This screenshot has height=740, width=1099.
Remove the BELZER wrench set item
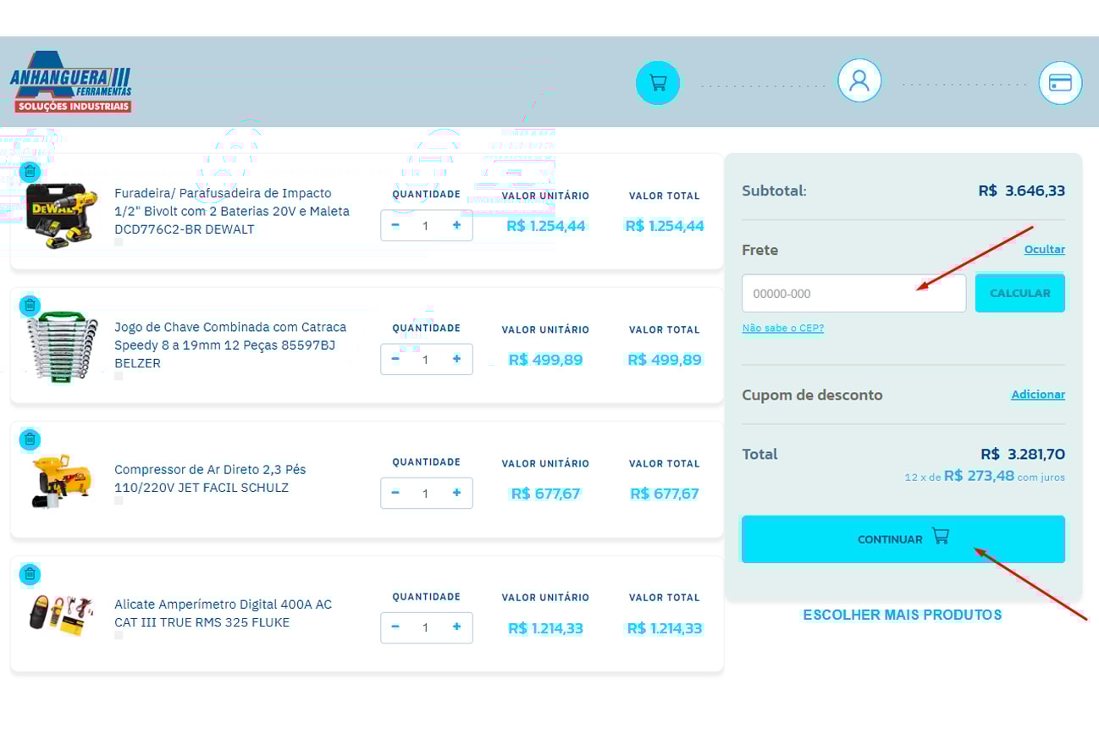(30, 306)
